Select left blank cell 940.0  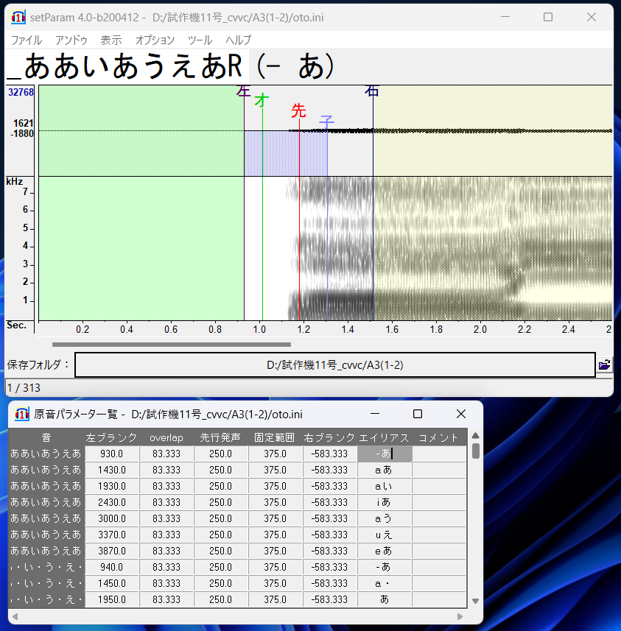tap(112, 567)
